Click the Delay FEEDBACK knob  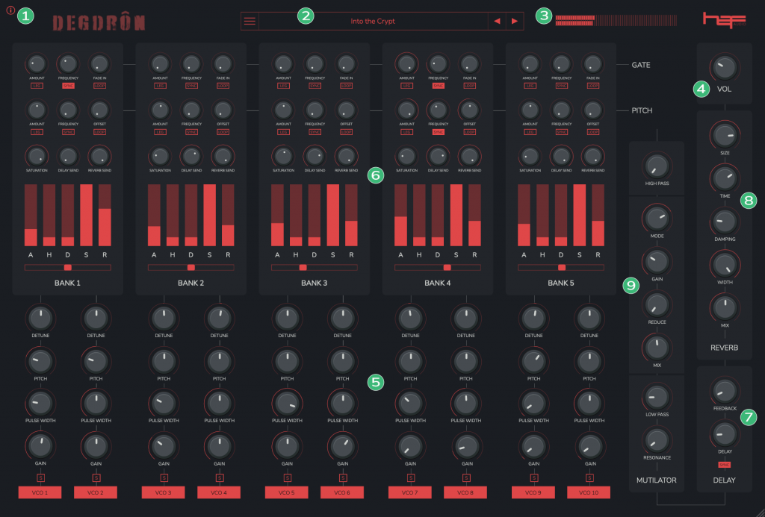coord(723,390)
